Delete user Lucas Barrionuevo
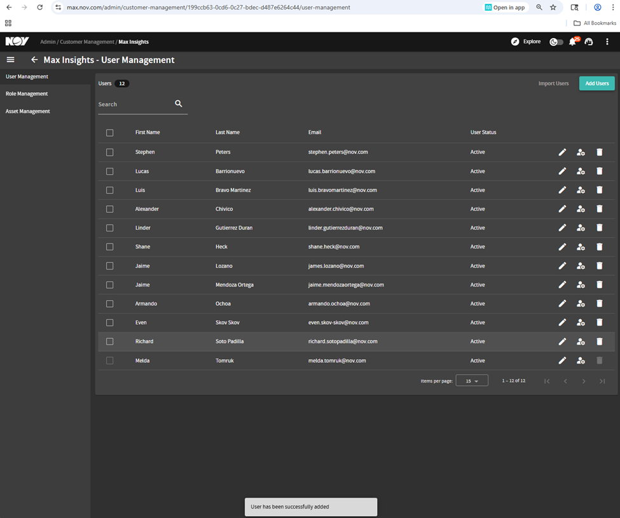The image size is (620, 518). click(x=600, y=171)
